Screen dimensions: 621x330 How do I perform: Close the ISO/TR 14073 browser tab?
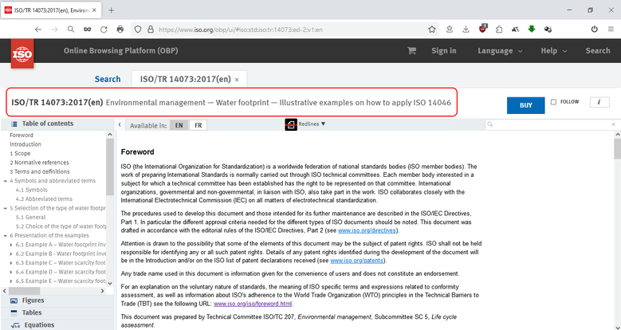click(x=94, y=10)
